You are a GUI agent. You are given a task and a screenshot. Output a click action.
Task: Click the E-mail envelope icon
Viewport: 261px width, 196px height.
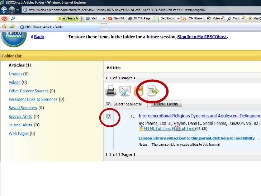pos(125,91)
